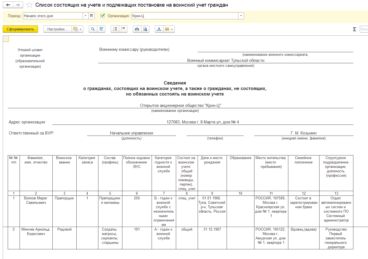
Task: Select the birth cell 01.01.1966, Тула
Action: pyautogui.click(x=212, y=211)
